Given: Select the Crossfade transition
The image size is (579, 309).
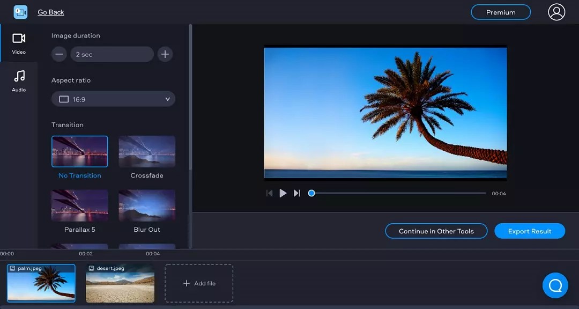Looking at the screenshot, I should [146, 151].
